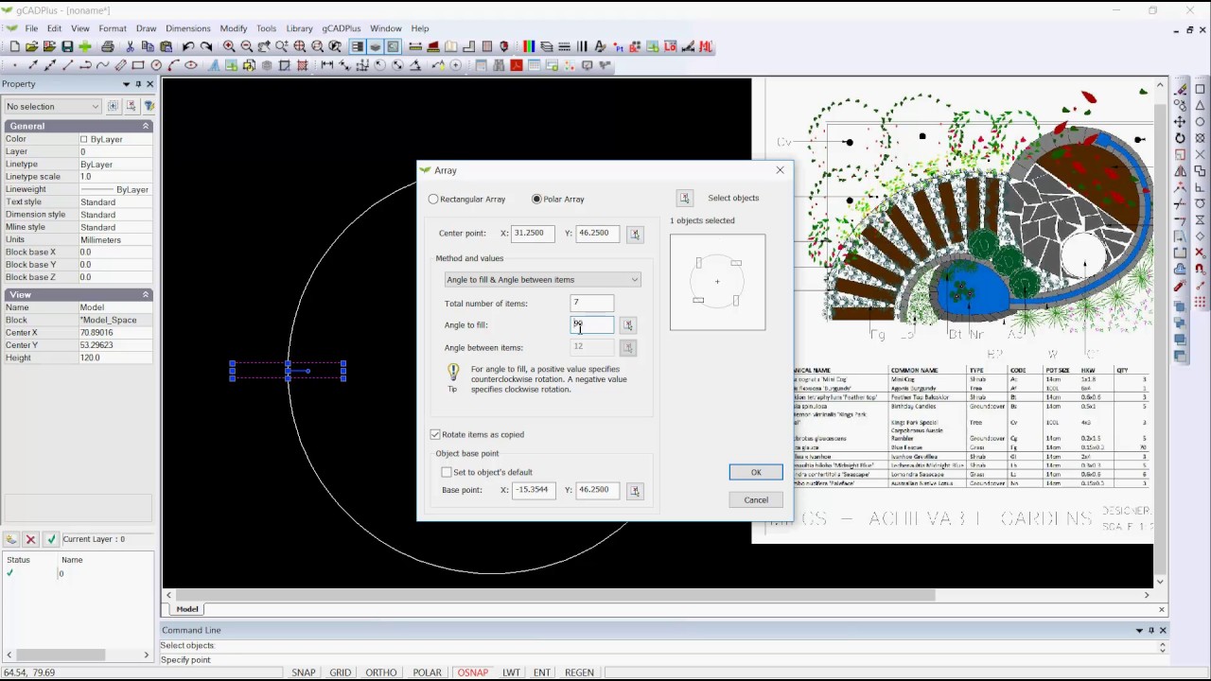Open the No selection dropdown
Viewport: 1211px width, 681px height.
pyautogui.click(x=52, y=107)
